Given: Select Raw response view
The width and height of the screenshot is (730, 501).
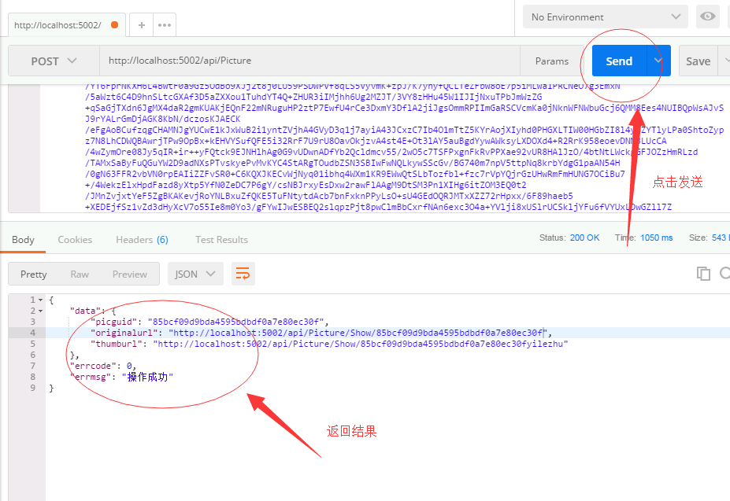Looking at the screenshot, I should (x=80, y=274).
